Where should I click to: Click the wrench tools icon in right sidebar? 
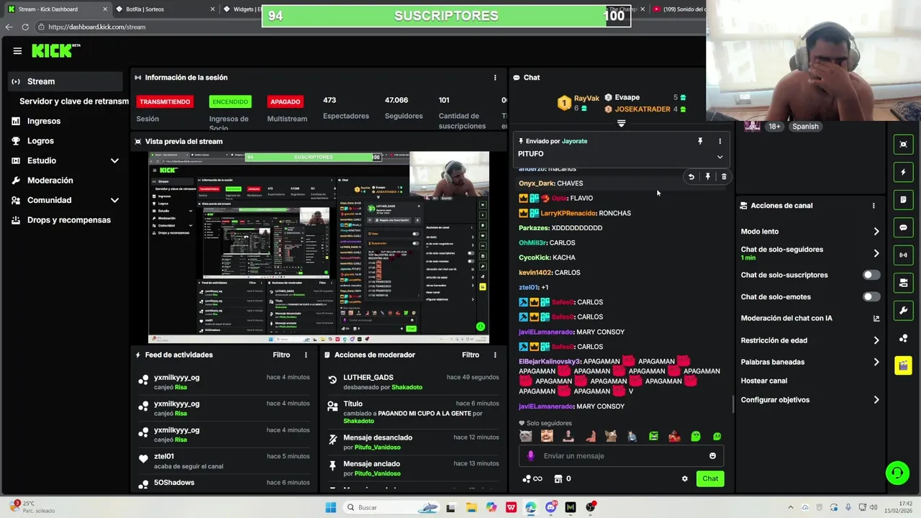[903, 310]
